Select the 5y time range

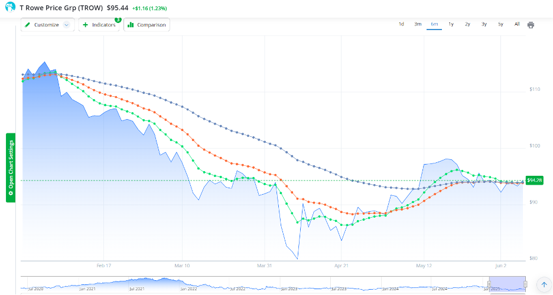pyautogui.click(x=500, y=24)
